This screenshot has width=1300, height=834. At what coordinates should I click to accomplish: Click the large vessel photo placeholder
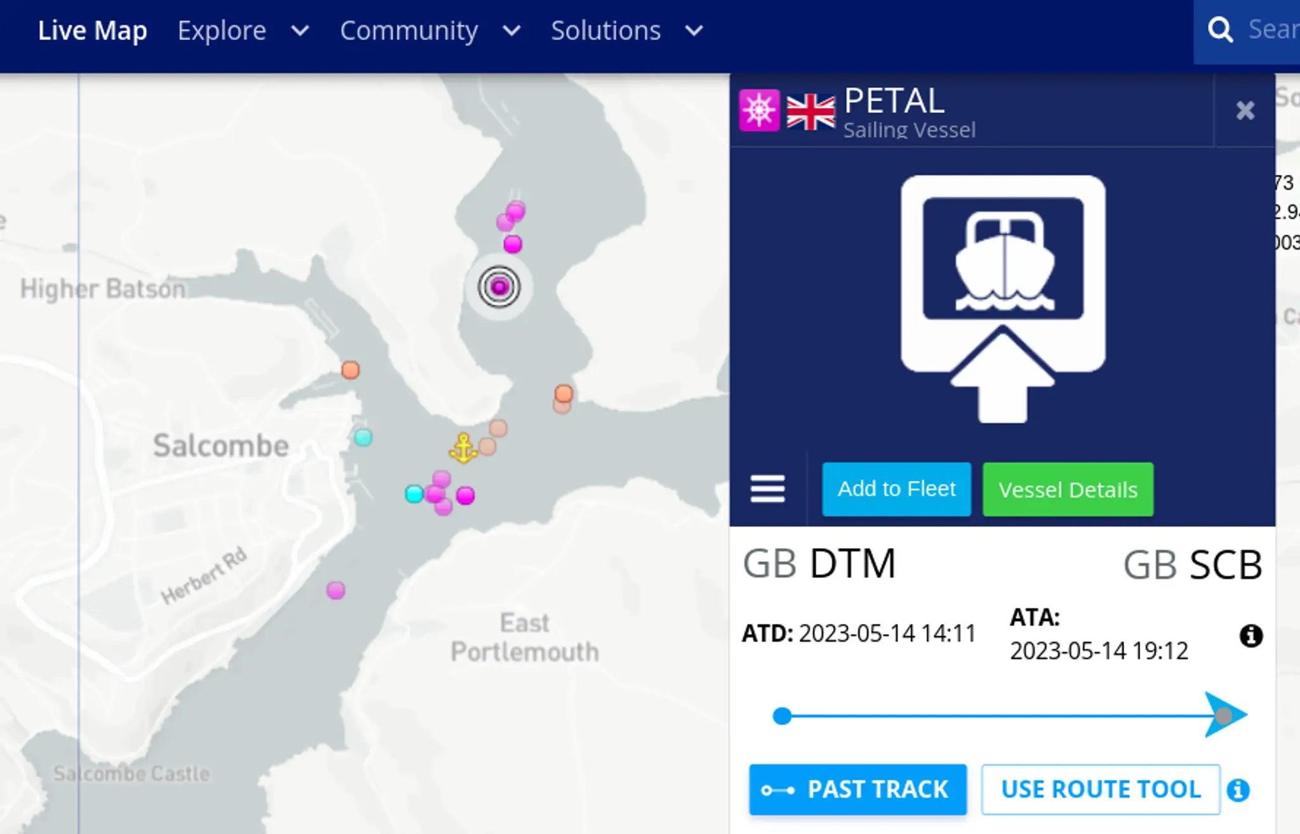[x=1002, y=298]
